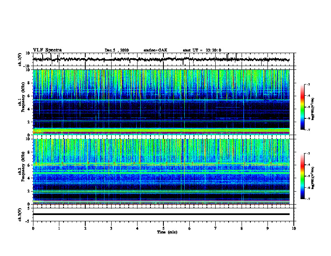Click the ch.1 spectrogram color scale bar
The height and width of the screenshot is (256, 331).
[302, 107]
